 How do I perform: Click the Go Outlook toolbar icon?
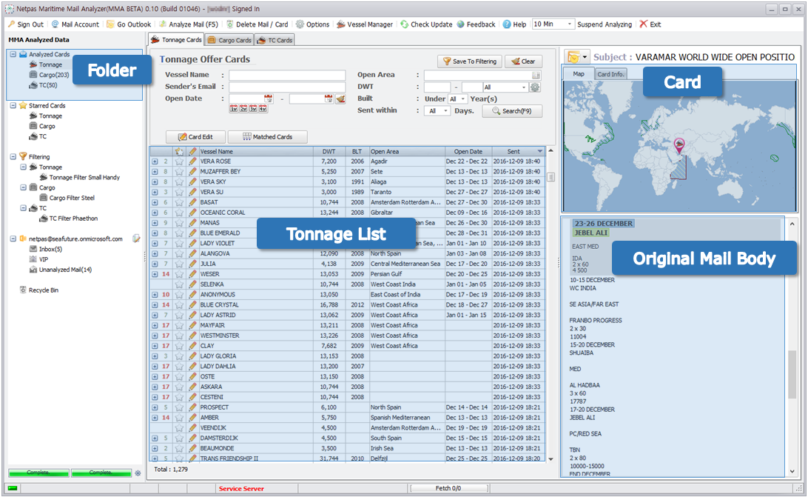pyautogui.click(x=110, y=24)
